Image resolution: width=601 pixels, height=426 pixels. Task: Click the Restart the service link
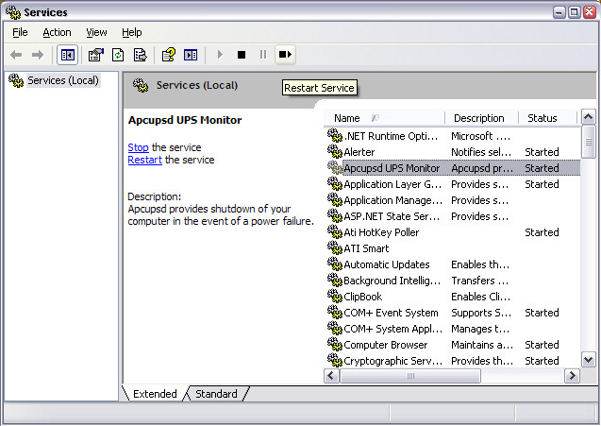tap(144, 160)
